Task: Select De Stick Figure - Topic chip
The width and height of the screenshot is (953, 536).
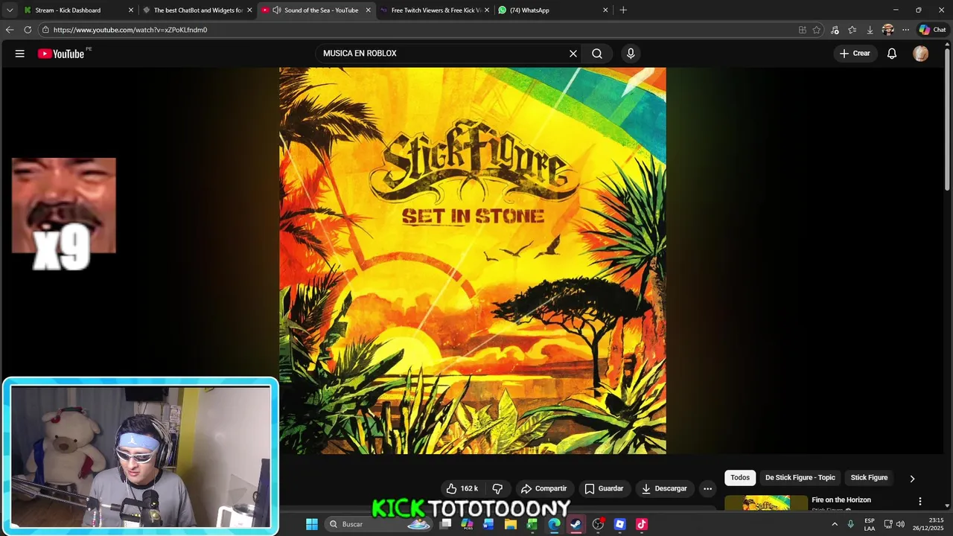Action: [800, 478]
